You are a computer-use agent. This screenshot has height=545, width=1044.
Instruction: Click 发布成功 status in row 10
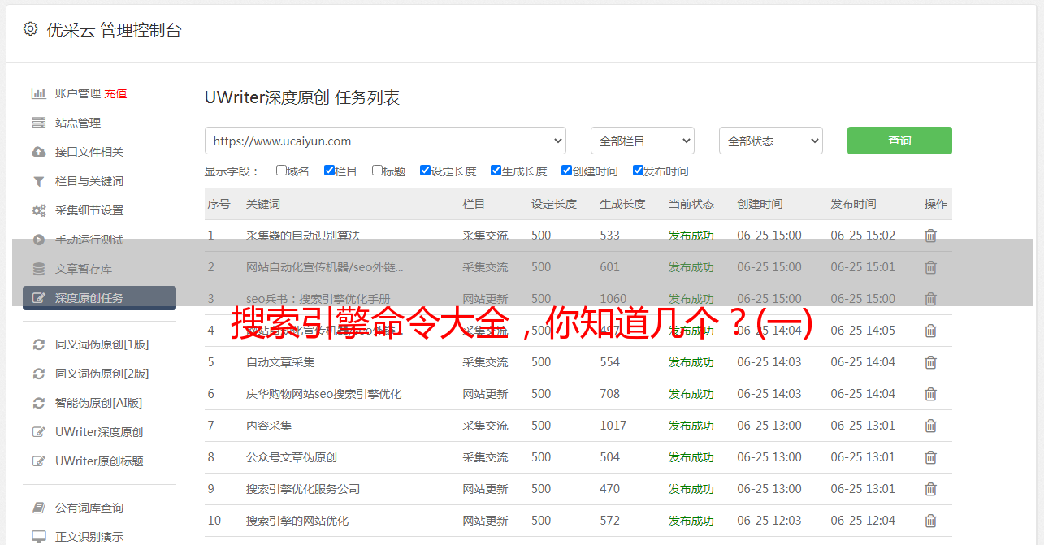click(691, 521)
